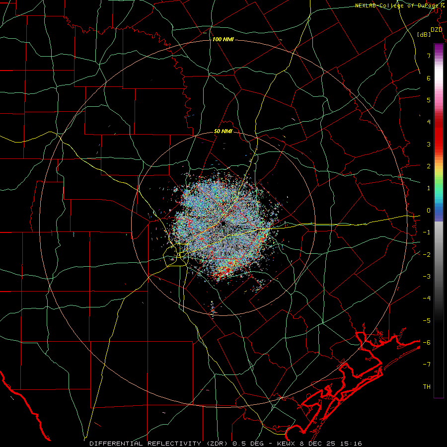Image resolution: width=447 pixels, height=447 pixels.
Task: Click the '7' value on the color scale
Action: 429,56
